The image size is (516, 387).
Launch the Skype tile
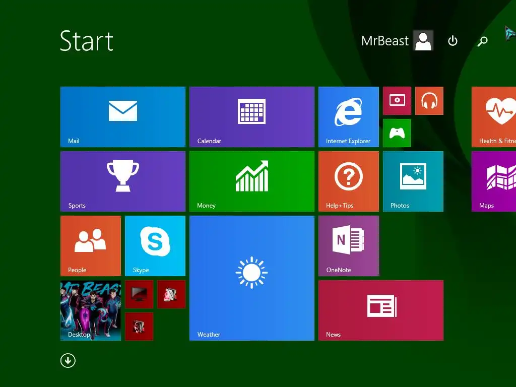point(155,245)
